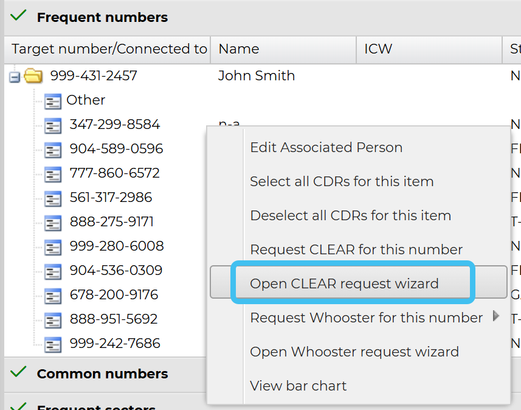The image size is (521, 410).
Task: Toggle the Common numbers section checkmark
Action: pyautogui.click(x=20, y=372)
